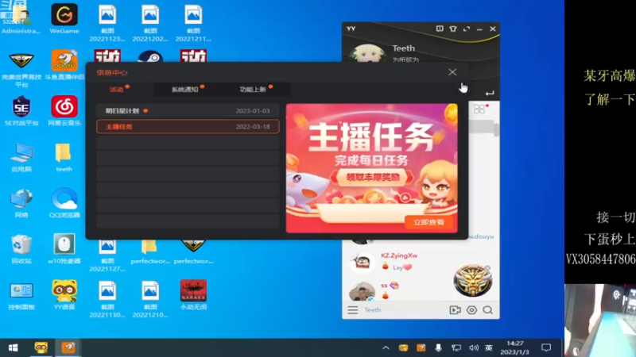Toggle YY window fullscreen expand icon
The width and height of the screenshot is (636, 357).
point(467,29)
